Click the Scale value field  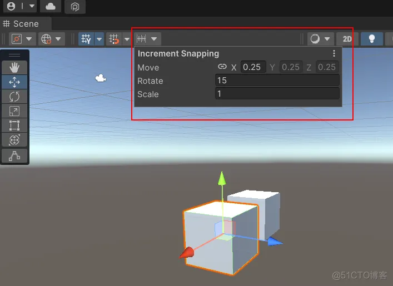pos(277,94)
